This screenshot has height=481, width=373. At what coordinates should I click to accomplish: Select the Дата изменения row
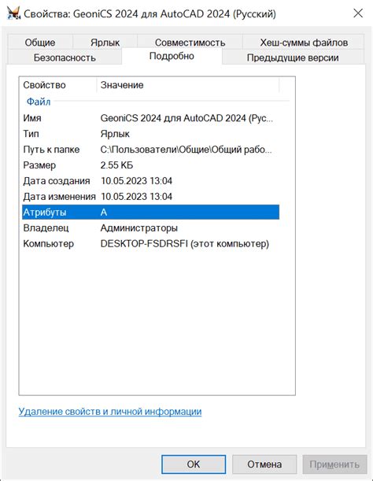point(150,196)
